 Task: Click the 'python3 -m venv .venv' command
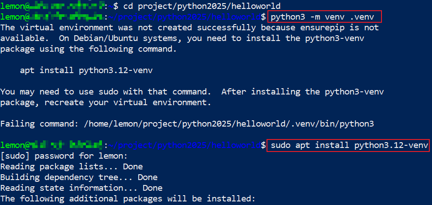(x=322, y=17)
